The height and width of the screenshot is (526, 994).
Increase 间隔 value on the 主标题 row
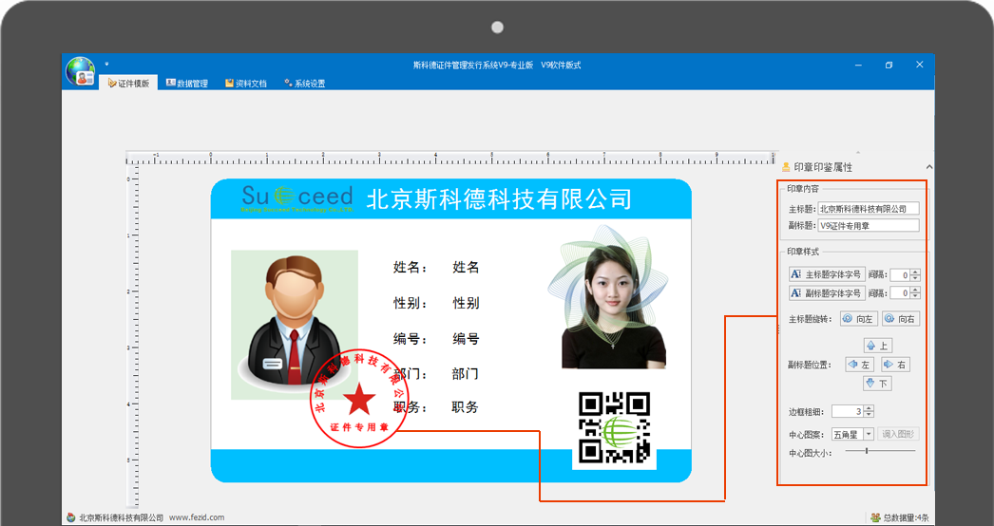[x=915, y=272]
